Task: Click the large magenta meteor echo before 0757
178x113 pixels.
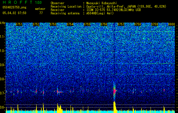Action: point(115,91)
